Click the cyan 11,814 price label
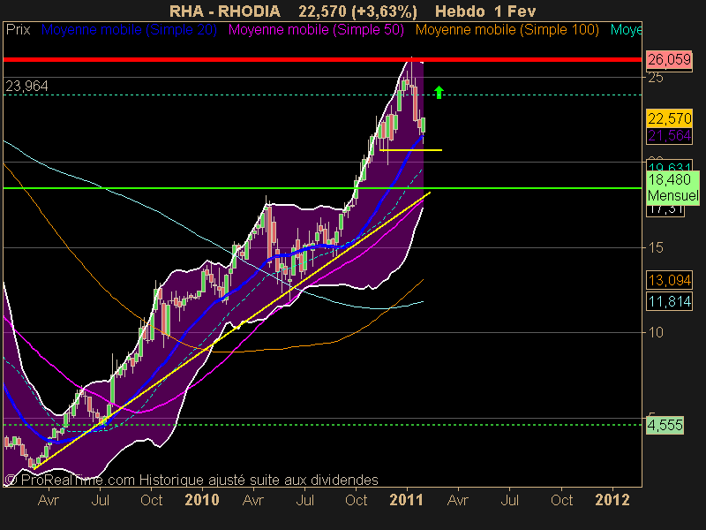 pos(669,301)
